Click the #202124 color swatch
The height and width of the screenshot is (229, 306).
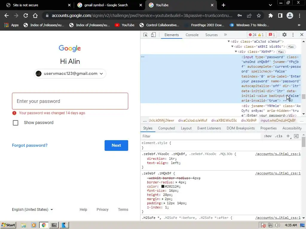tap(163, 186)
